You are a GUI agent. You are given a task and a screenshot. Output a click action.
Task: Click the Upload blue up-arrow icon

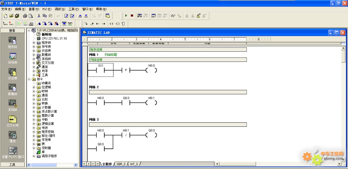pos(80,16)
